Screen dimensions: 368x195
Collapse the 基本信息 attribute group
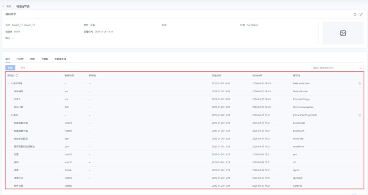[x=8, y=83]
